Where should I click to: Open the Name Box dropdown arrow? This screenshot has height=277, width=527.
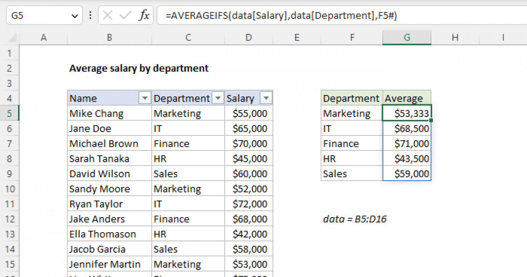coord(76,15)
